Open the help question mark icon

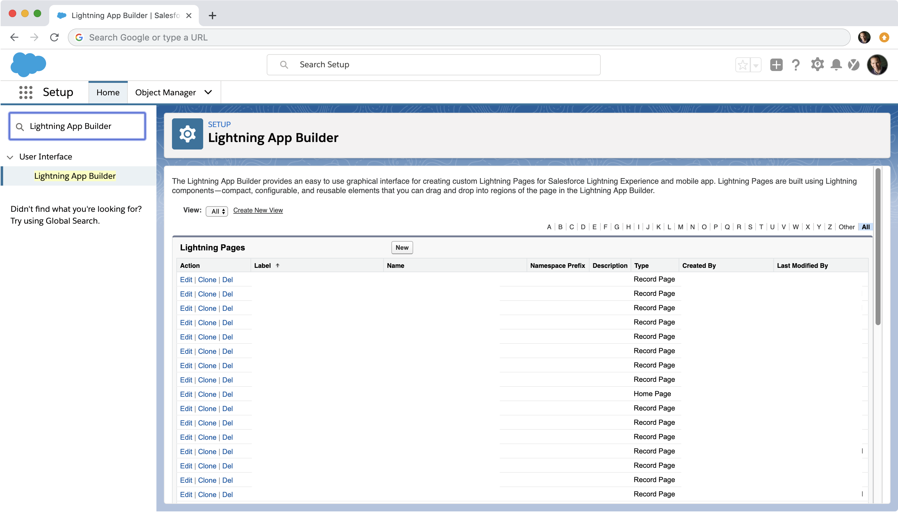pos(795,65)
